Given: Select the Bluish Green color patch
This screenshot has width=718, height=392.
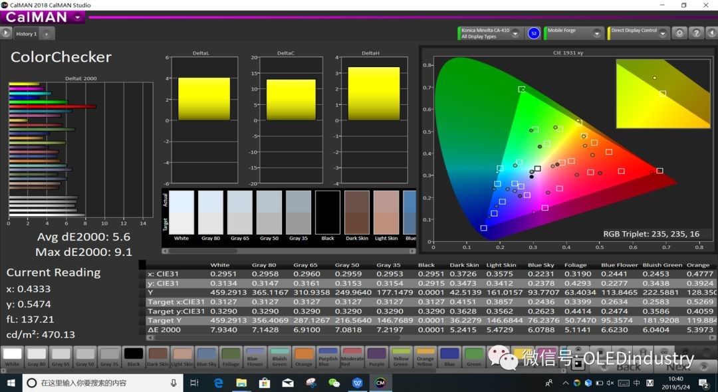Looking at the screenshot, I should point(280,357).
